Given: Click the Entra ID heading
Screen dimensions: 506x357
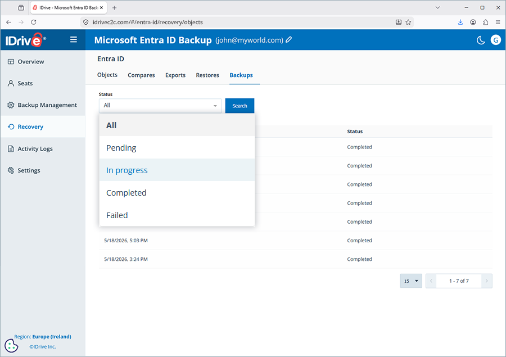Looking at the screenshot, I should [x=111, y=58].
